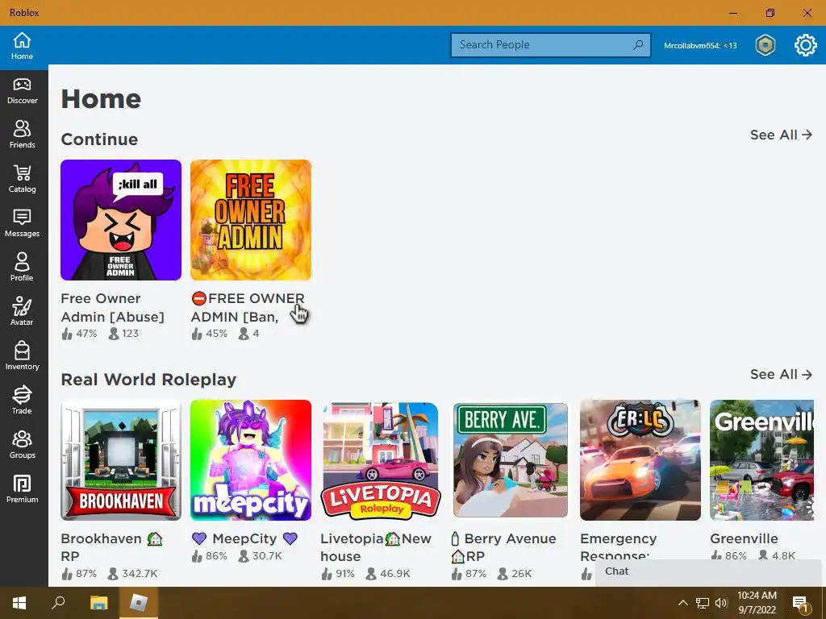Open the ER:LC game thumbnail
This screenshot has height=619, width=826.
[640, 460]
